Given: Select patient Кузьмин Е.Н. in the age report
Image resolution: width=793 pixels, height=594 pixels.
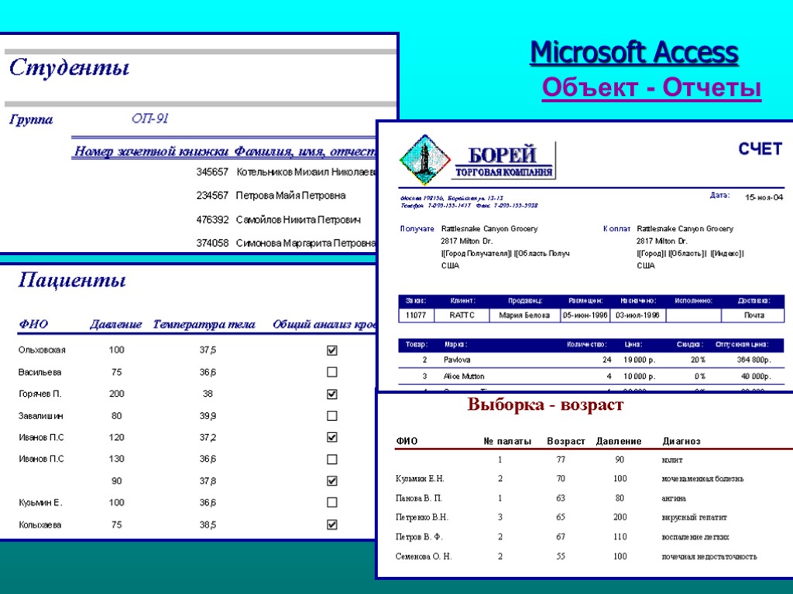Looking at the screenshot, I should pyautogui.click(x=420, y=478).
